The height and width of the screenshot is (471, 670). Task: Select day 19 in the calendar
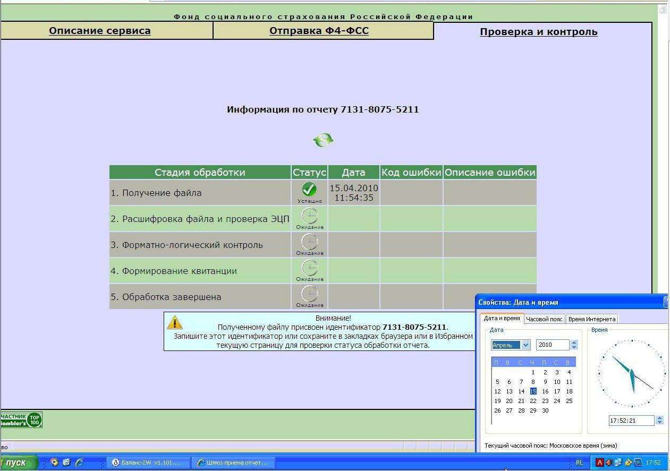(497, 401)
